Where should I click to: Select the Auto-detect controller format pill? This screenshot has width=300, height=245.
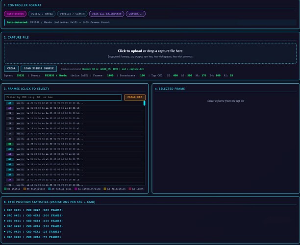click(x=15, y=14)
